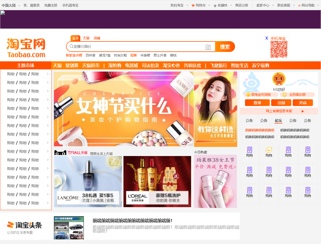Click 手机逛淘宝 link in top bar
Viewport: 321px width, 244px height.
coord(70,6)
